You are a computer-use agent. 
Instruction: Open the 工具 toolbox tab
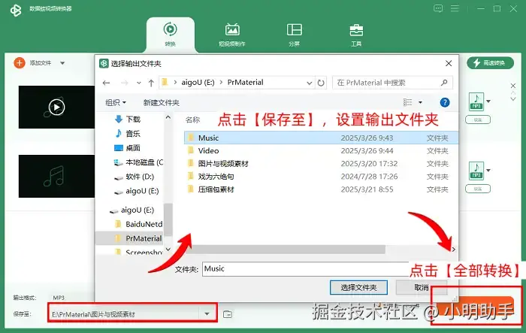point(356,35)
